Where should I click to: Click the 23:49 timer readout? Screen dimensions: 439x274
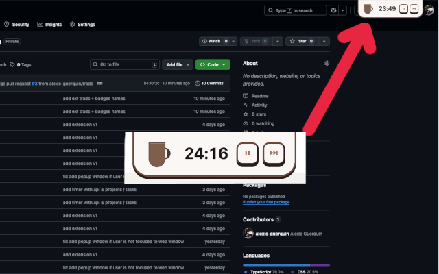click(x=387, y=9)
